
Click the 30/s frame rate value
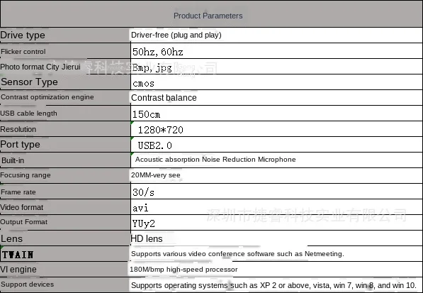tap(144, 192)
